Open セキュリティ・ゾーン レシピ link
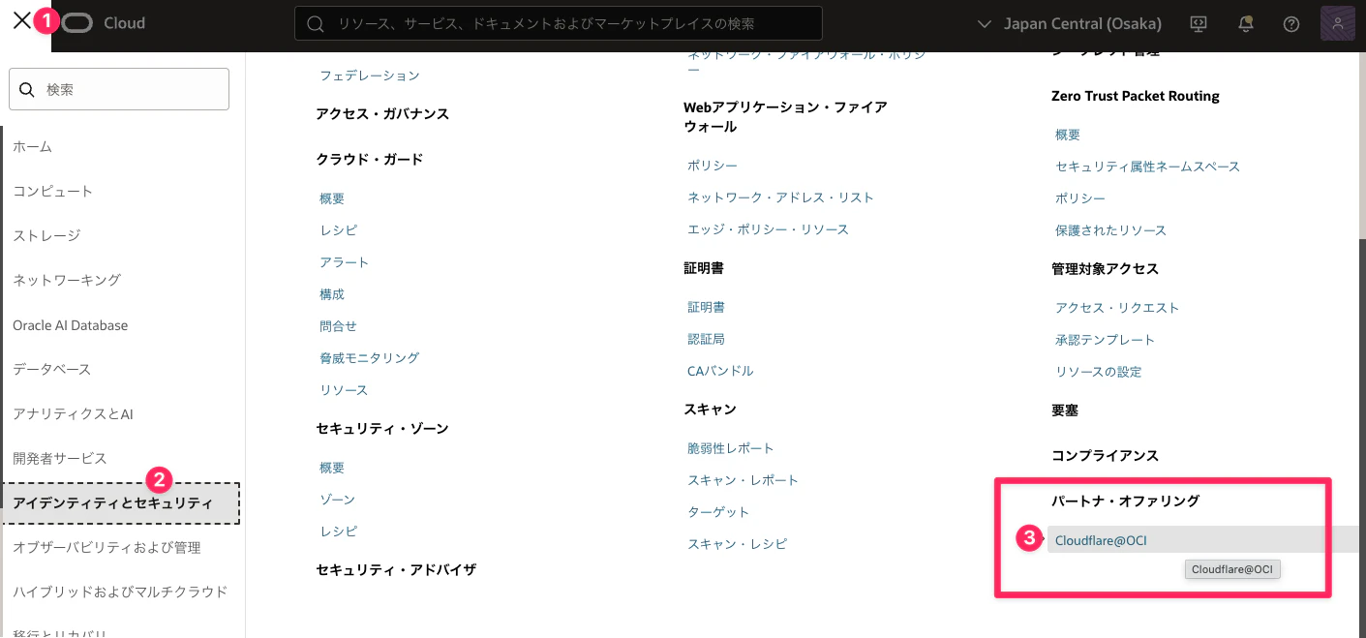This screenshot has width=1366, height=638. coord(338,532)
